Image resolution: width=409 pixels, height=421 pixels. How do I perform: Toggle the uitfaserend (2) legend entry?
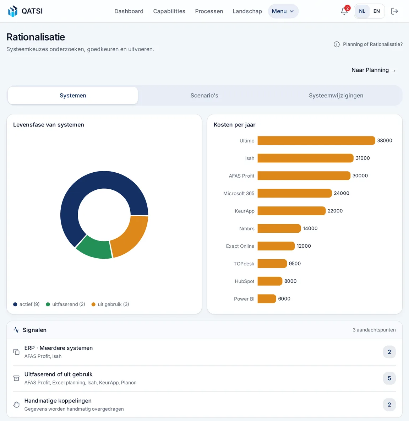(65, 304)
